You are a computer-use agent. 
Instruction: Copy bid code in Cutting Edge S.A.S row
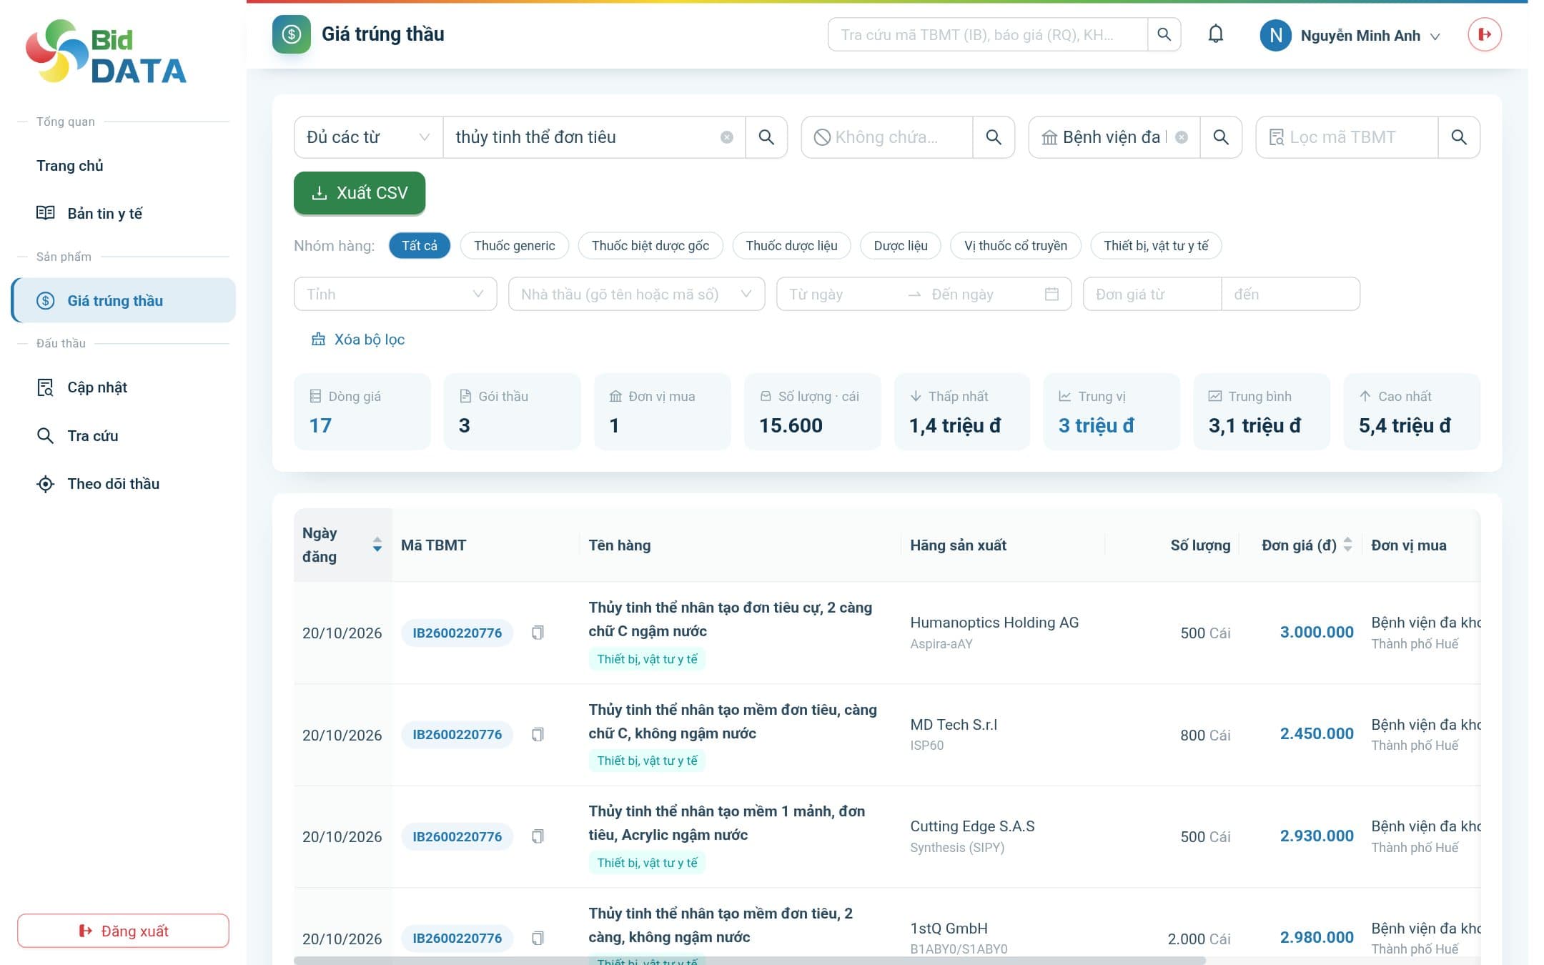pos(538,836)
